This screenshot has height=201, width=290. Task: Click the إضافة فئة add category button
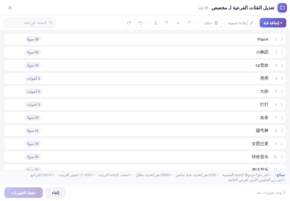tap(273, 23)
